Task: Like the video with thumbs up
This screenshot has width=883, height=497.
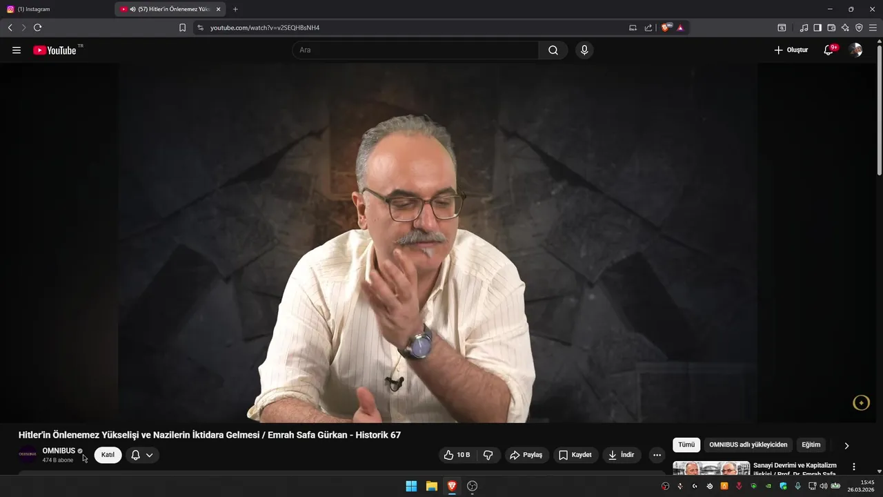Action: coord(457,455)
